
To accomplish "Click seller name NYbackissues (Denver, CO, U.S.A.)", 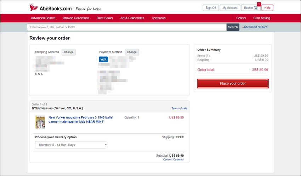I will coord(57,108).
